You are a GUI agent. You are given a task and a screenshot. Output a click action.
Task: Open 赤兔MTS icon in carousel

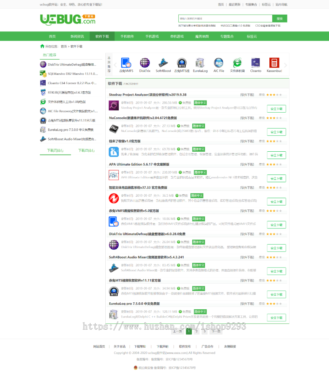[182, 63]
